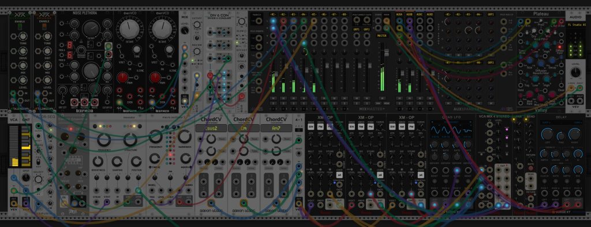Select AM mode on the third XM-OP
Image resolution: width=591 pixels, height=227 pixels.
tap(402, 128)
